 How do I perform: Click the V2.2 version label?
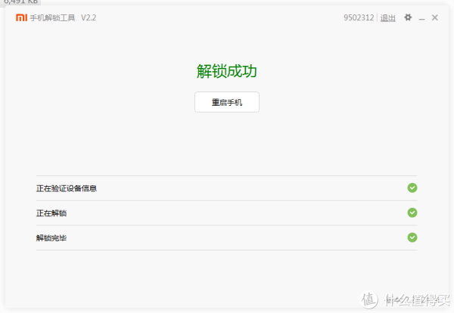point(89,18)
